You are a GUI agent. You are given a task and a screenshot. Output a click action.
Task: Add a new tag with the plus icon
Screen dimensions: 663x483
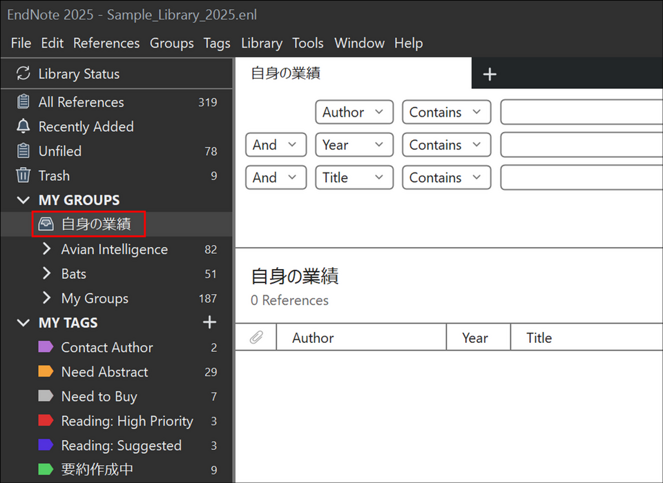210,322
